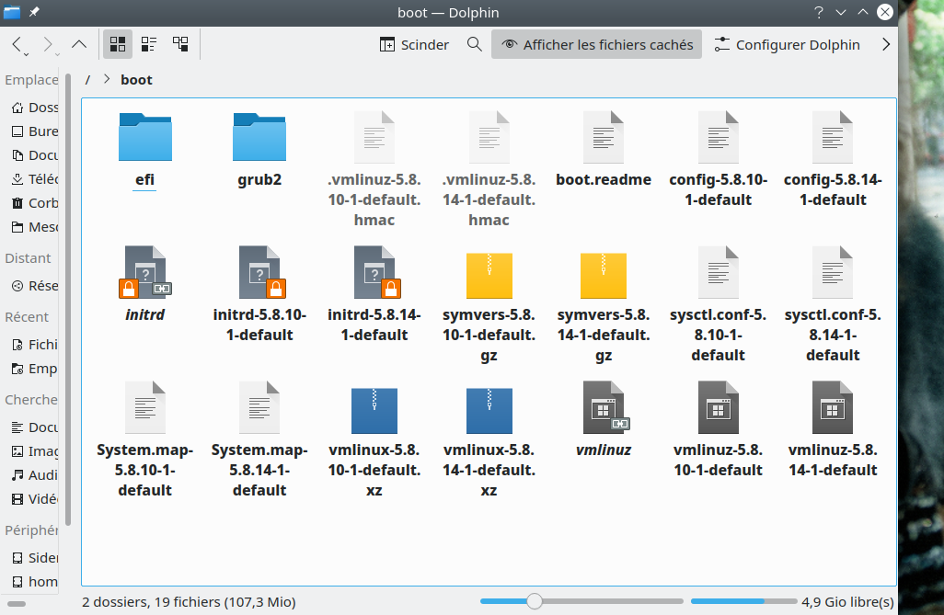Expand the breadcrumb chevron before boot
The width and height of the screenshot is (944, 615).
click(107, 79)
